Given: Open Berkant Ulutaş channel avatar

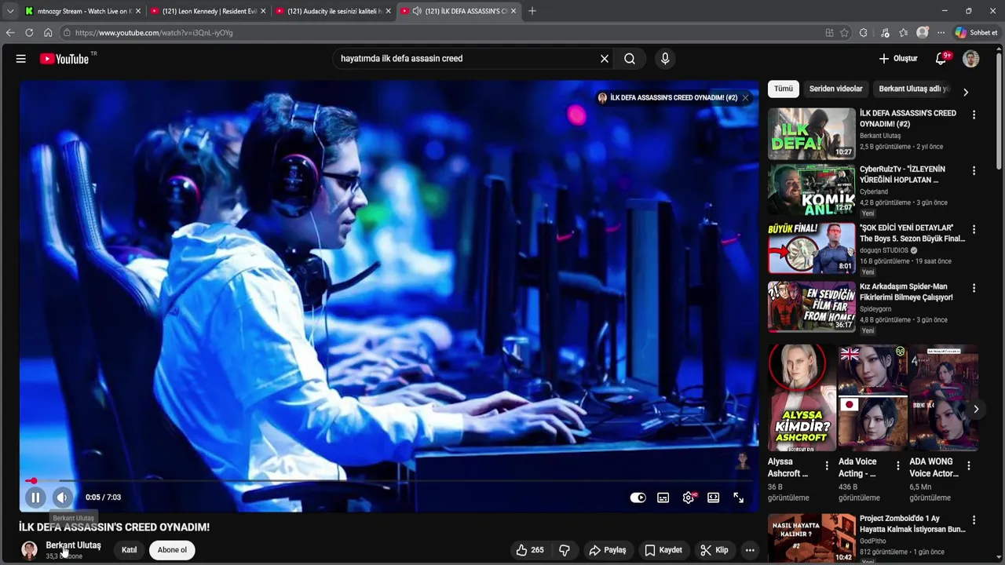Looking at the screenshot, I should point(29,550).
